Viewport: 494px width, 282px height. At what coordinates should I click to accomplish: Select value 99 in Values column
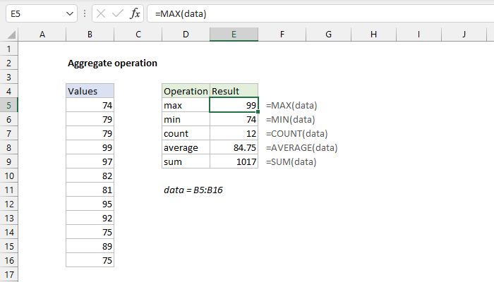coord(90,147)
